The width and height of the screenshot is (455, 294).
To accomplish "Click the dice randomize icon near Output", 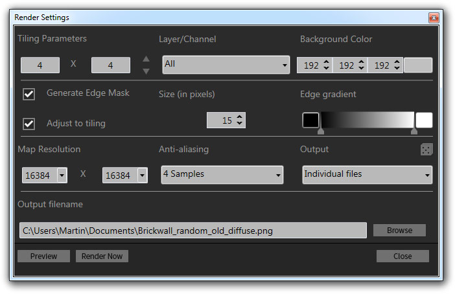I will (426, 150).
